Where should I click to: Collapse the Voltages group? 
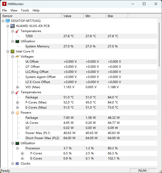(12, 57)
